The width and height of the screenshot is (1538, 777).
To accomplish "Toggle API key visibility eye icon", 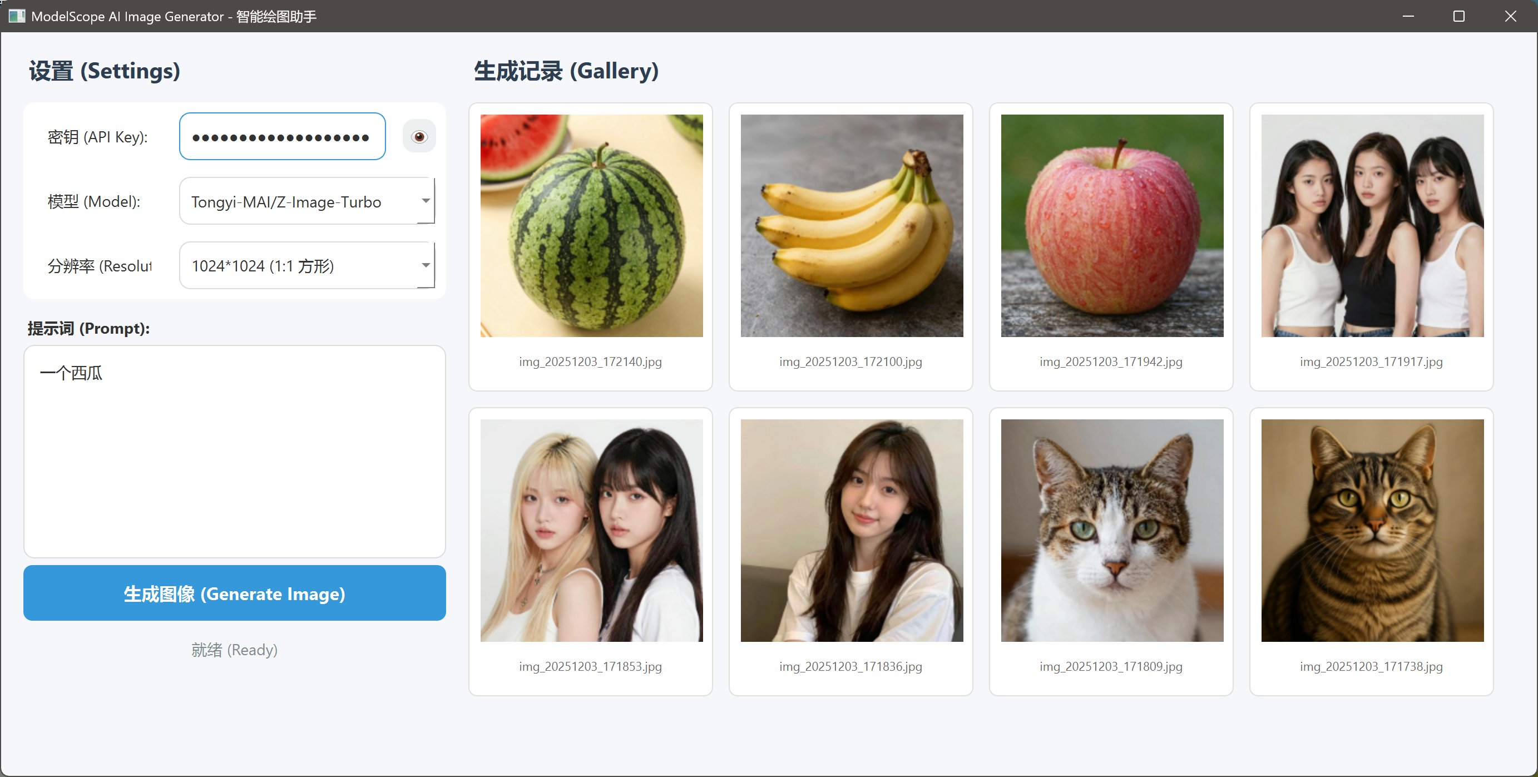I will 419,137.
